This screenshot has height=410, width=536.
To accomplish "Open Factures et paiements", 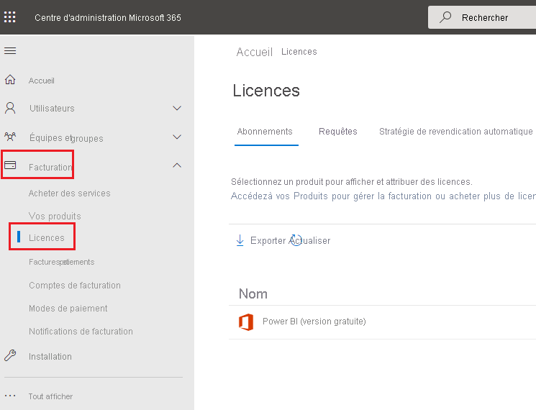I will [62, 262].
